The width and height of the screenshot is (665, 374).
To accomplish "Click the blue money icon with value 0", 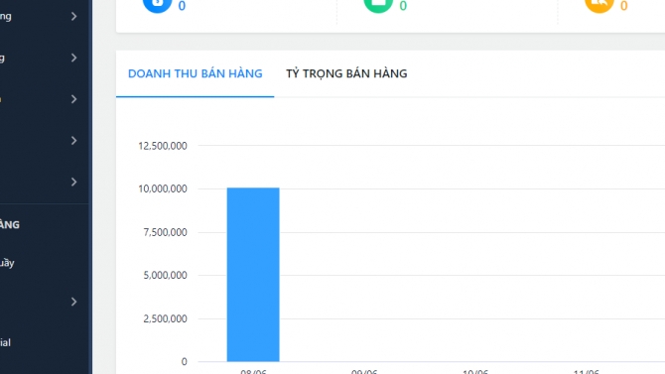I will point(158,5).
